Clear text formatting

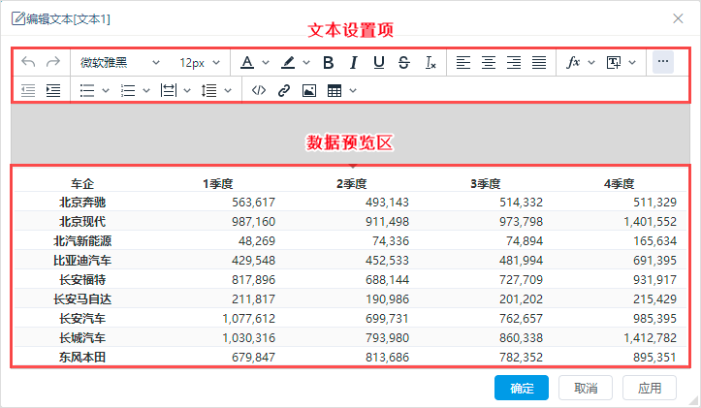tap(430, 63)
